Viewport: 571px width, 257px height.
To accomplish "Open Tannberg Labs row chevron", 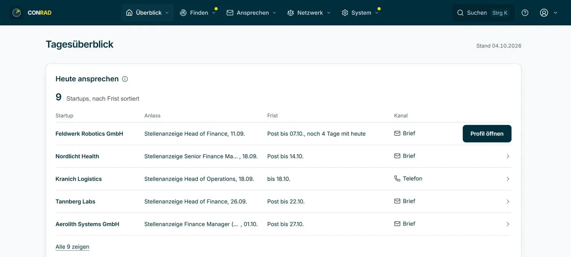I will coord(508,202).
